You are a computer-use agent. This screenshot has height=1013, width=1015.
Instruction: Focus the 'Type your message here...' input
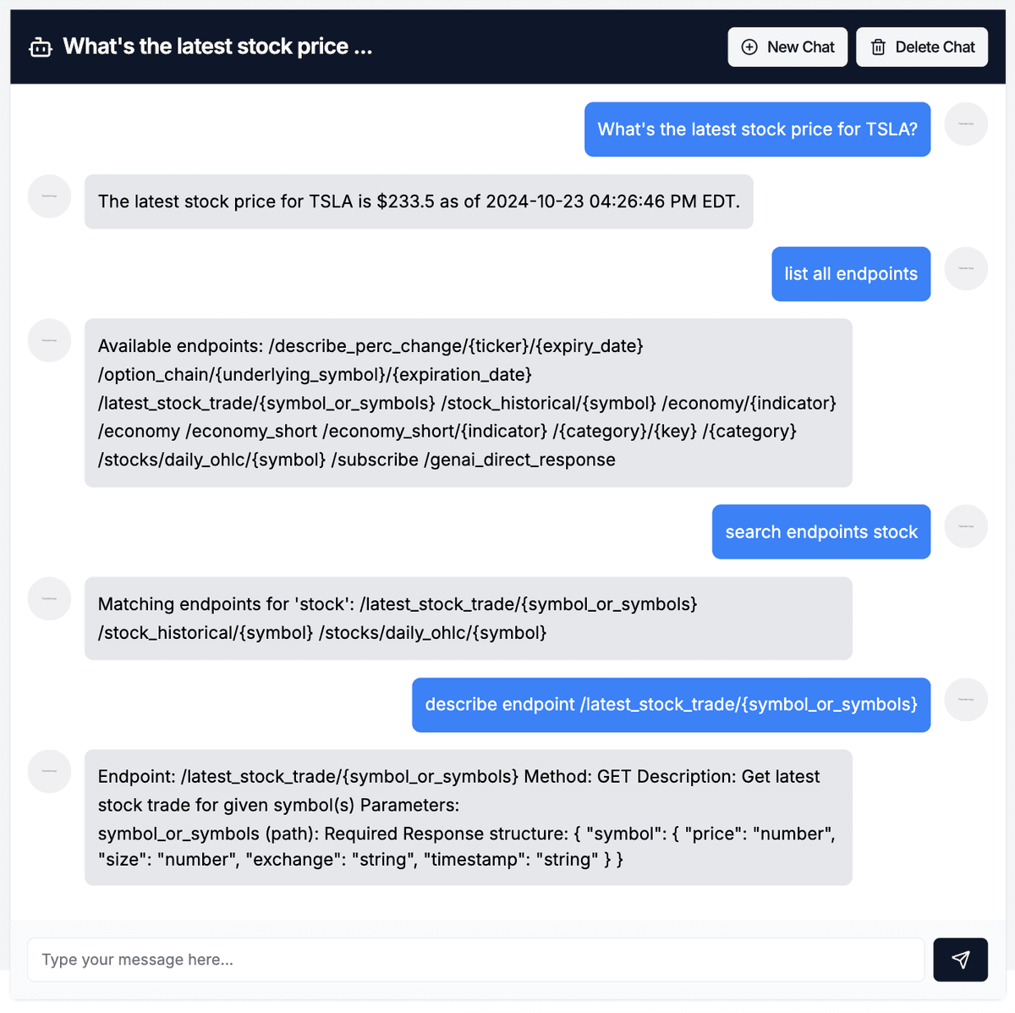click(x=475, y=959)
